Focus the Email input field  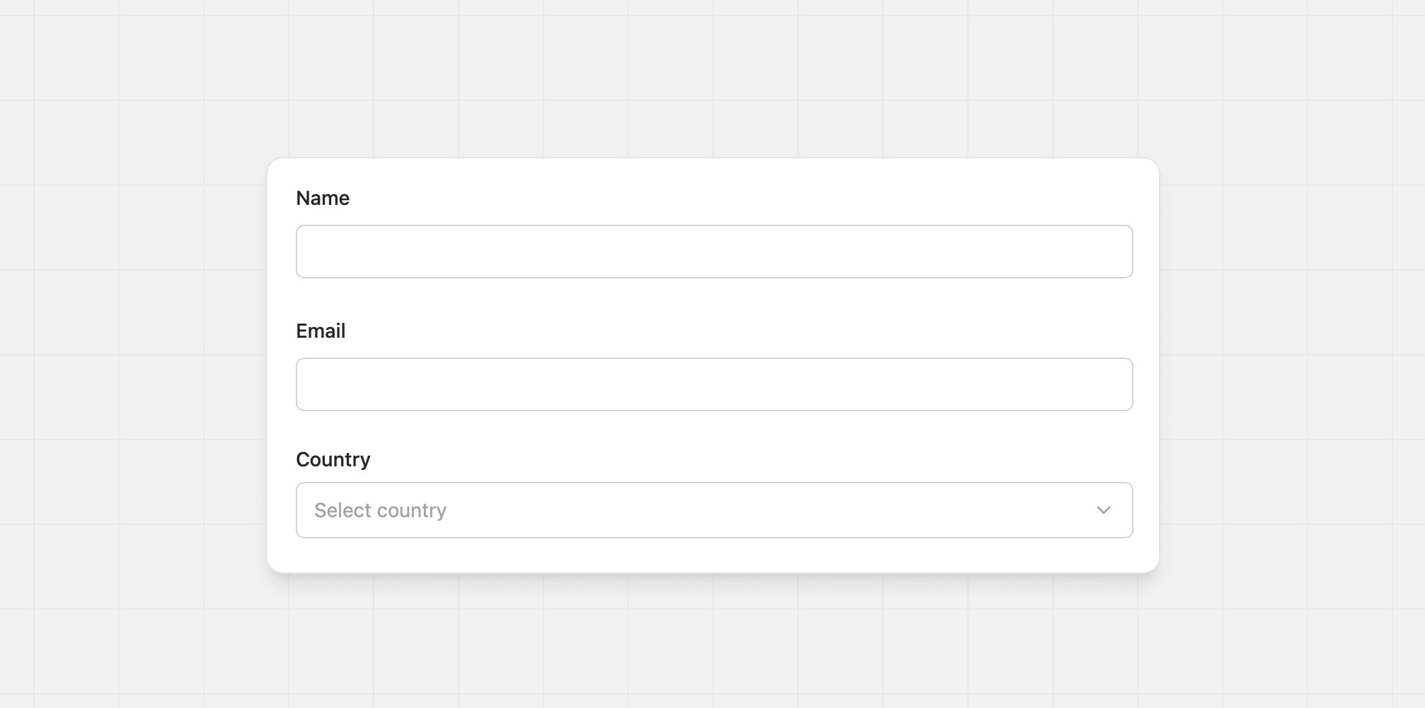713,384
